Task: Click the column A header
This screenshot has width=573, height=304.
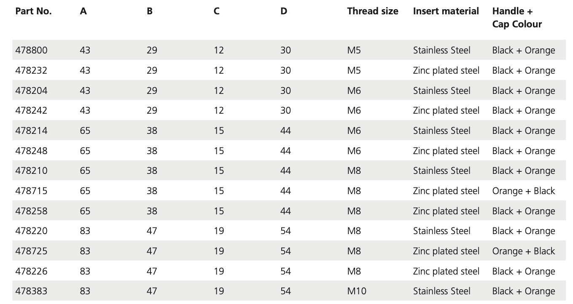Action: coord(83,11)
